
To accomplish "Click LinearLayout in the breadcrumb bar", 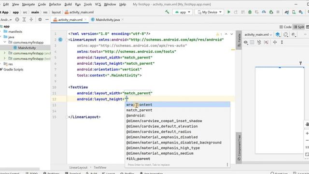I will click(78, 167).
